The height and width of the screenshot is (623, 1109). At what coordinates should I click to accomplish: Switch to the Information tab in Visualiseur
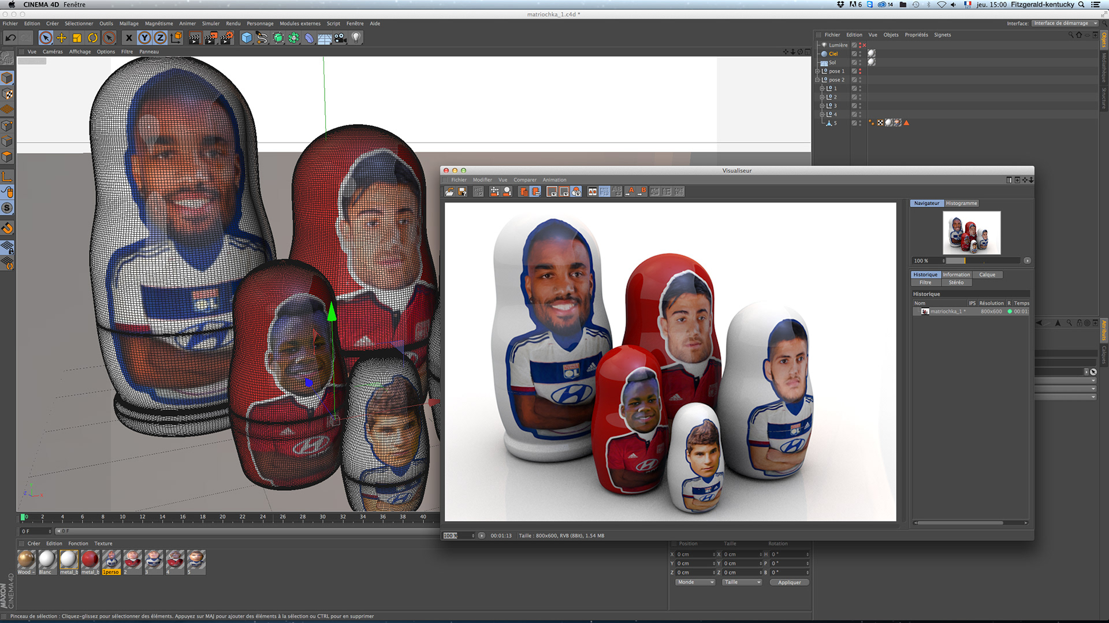[956, 275]
